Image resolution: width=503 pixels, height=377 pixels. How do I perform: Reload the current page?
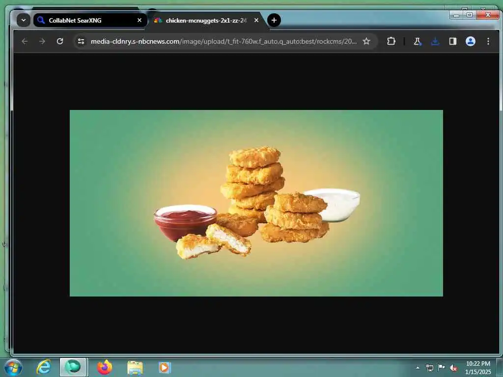(x=60, y=41)
